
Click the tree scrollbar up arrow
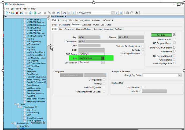48,20
